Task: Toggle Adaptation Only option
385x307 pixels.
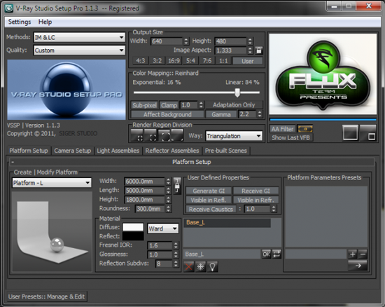Action: [234, 105]
